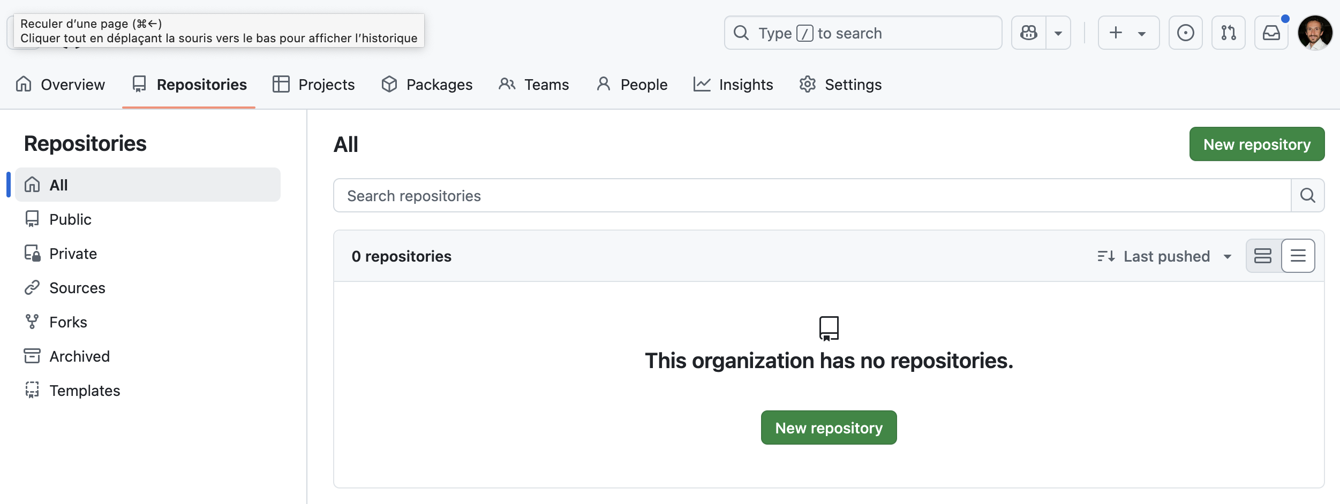Image resolution: width=1340 pixels, height=504 pixels.
Task: Open the Last pushed sort dropdown
Action: coord(1164,256)
